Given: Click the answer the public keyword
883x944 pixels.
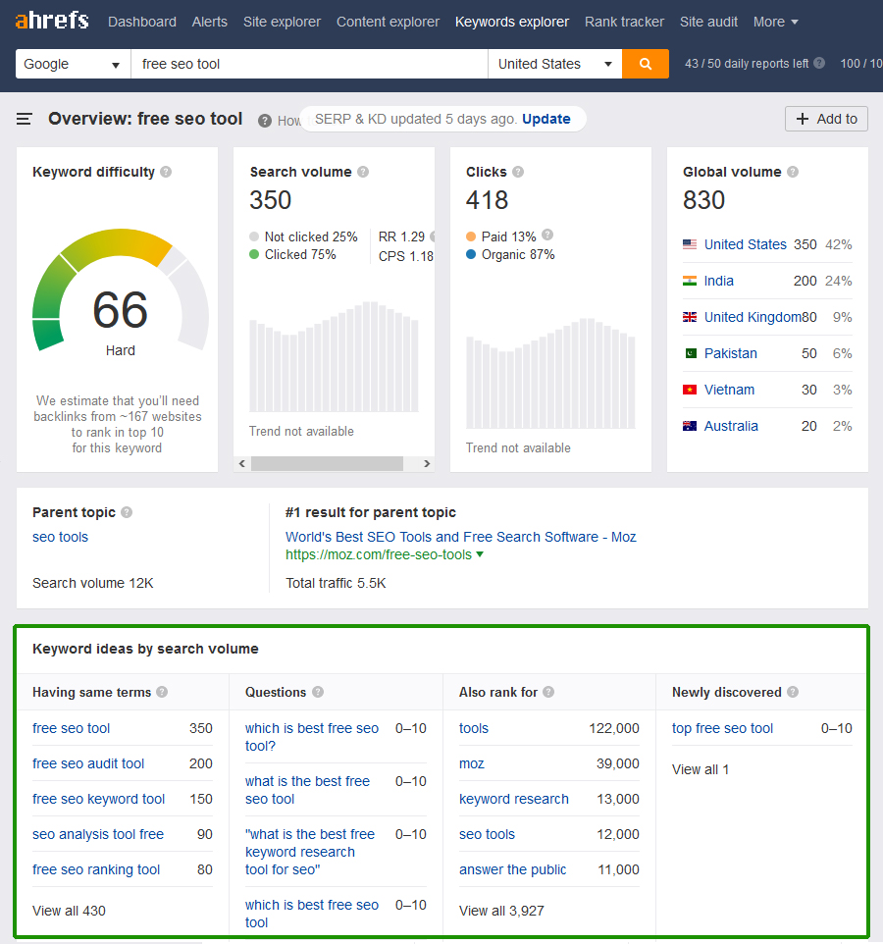Looking at the screenshot, I should click(513, 869).
